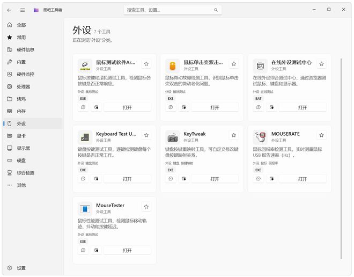Click the square-with-dot icon on 鼠标单击变双击 card
This screenshot has height=277, width=354.
pyautogui.click(x=184, y=107)
